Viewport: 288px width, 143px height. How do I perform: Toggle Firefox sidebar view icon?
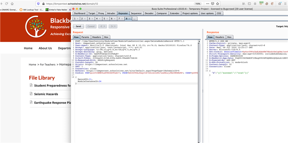click(249, 4)
